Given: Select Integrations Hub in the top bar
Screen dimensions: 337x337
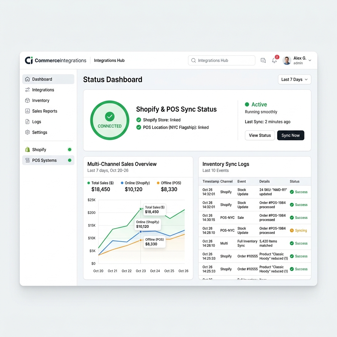Looking at the screenshot, I should point(109,60).
